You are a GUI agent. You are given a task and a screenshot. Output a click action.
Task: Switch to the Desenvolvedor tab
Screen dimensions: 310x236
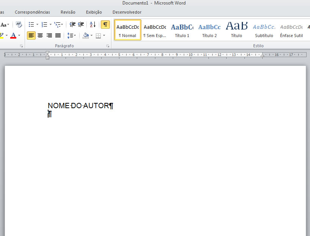(x=127, y=12)
